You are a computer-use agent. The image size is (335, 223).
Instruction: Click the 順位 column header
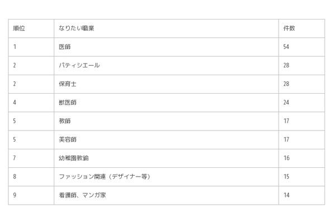(x=19, y=28)
